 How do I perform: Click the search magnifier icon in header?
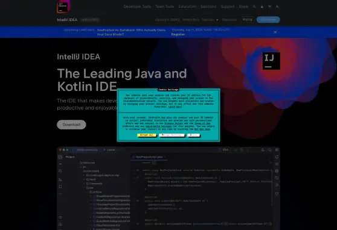click(x=254, y=7)
